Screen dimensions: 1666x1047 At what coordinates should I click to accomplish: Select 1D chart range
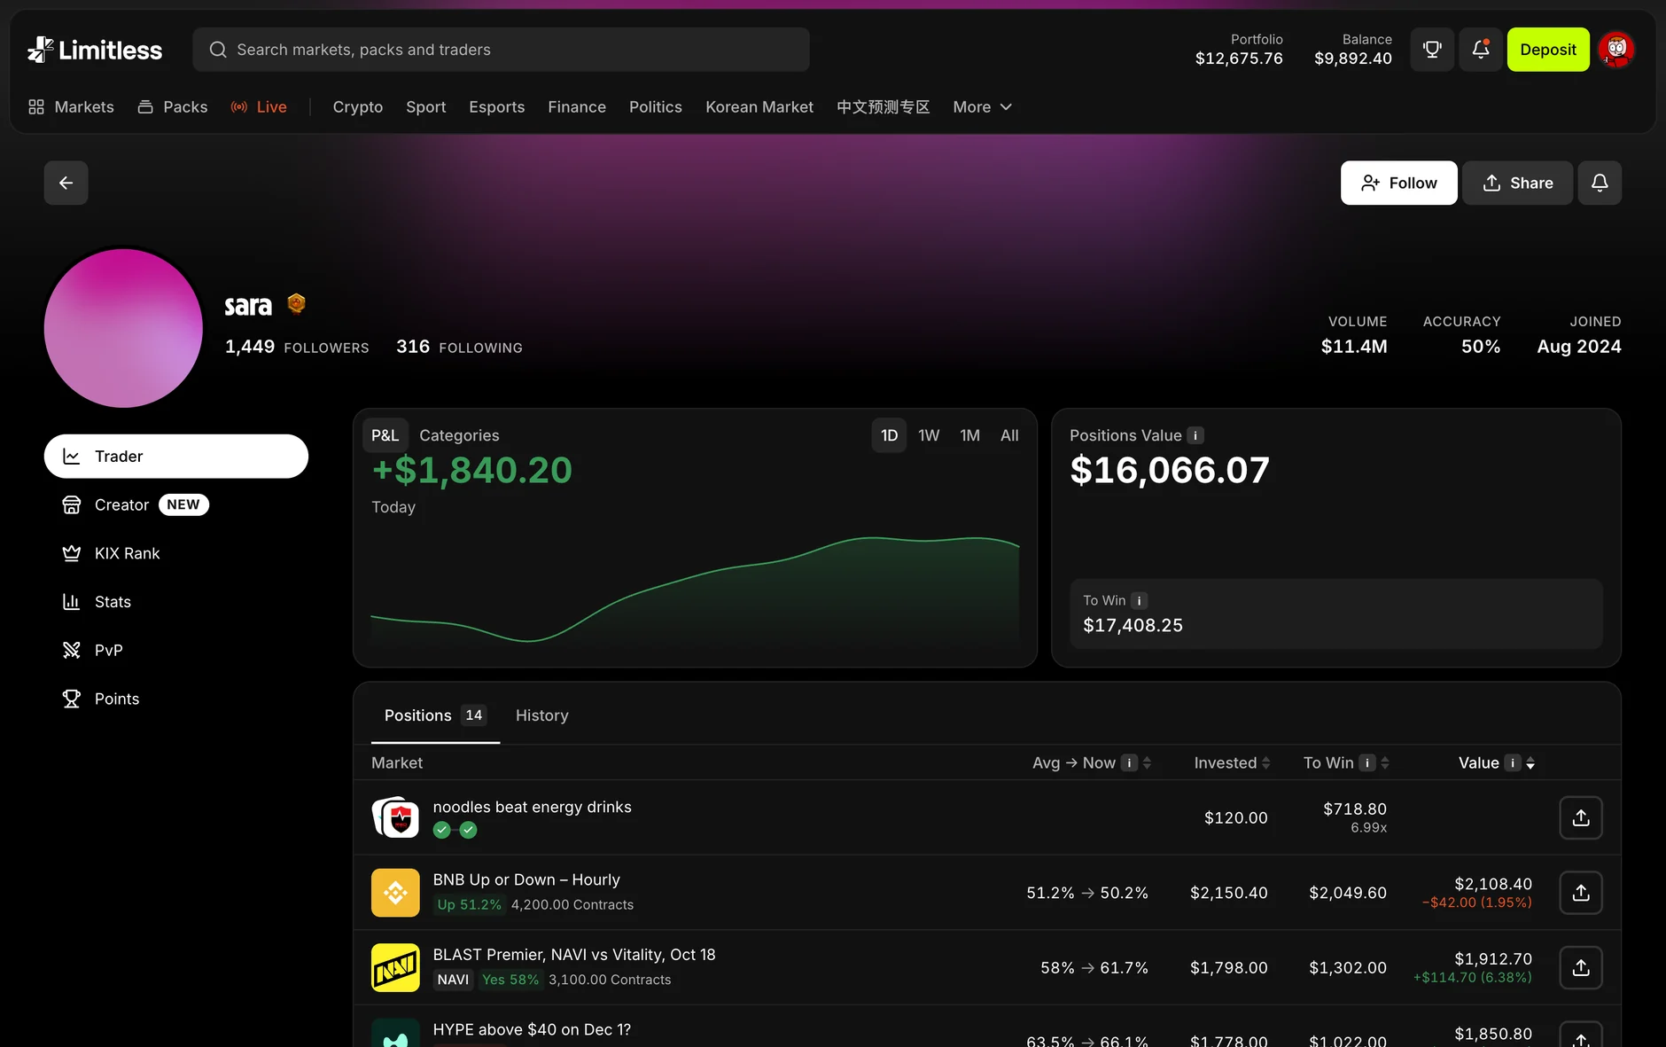point(890,435)
